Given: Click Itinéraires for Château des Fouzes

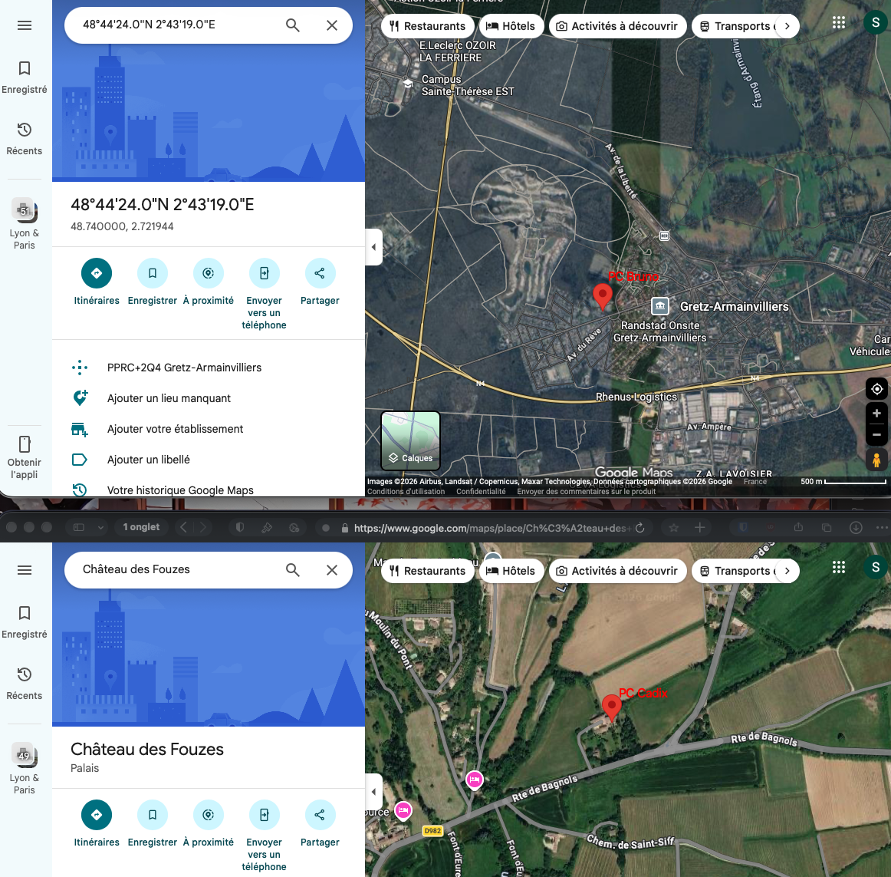Looking at the screenshot, I should click(x=97, y=823).
